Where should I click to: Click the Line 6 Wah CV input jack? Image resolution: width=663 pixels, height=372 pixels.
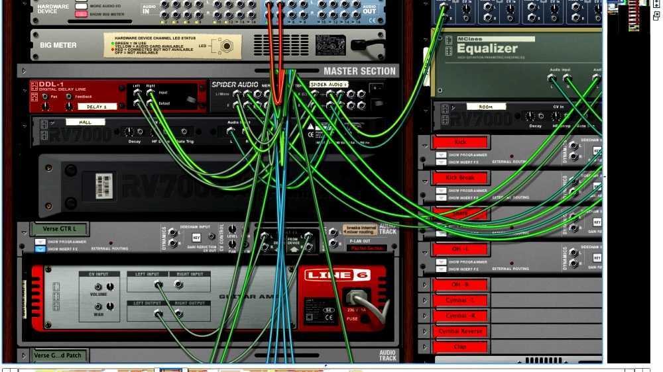(x=97, y=306)
